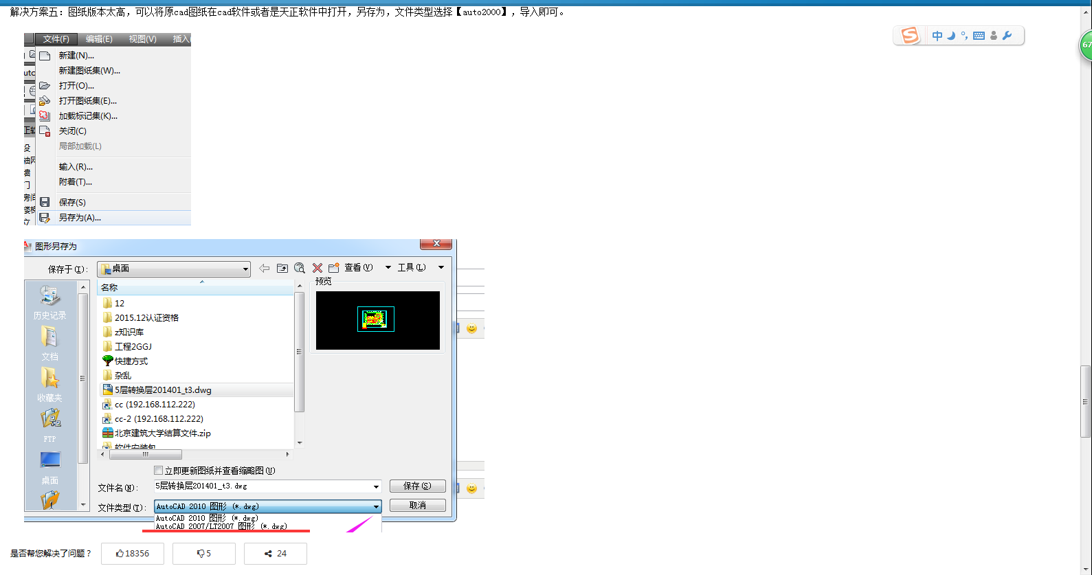The height and width of the screenshot is (575, 1092).
Task: Sort by the 名称 column header
Action: (196, 287)
